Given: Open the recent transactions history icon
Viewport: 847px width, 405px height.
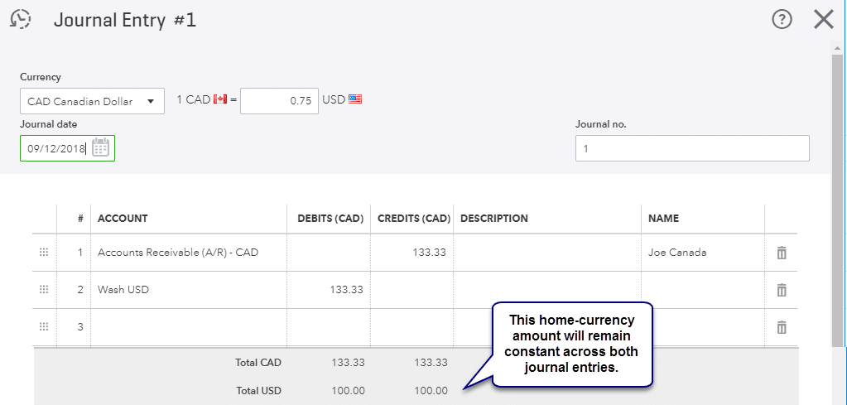Looking at the screenshot, I should [x=20, y=19].
